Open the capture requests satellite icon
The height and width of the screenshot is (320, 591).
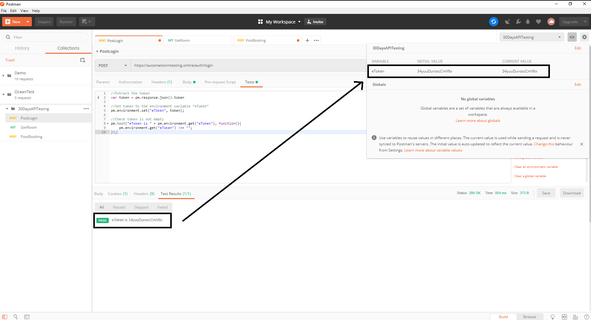(x=507, y=22)
